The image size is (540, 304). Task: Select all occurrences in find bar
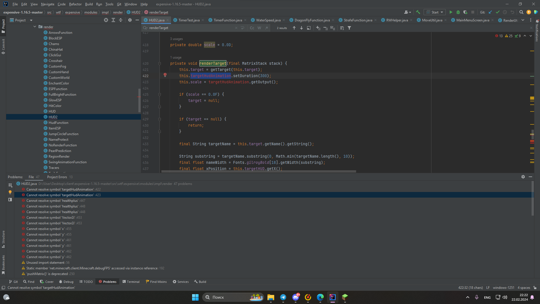pos(333,28)
